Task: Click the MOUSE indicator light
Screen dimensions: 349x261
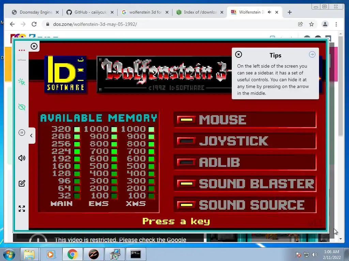Action: pos(186,120)
